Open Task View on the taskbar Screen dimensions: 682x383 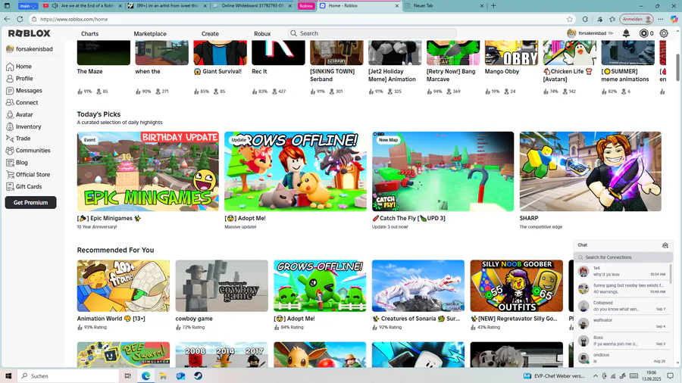tap(128, 376)
